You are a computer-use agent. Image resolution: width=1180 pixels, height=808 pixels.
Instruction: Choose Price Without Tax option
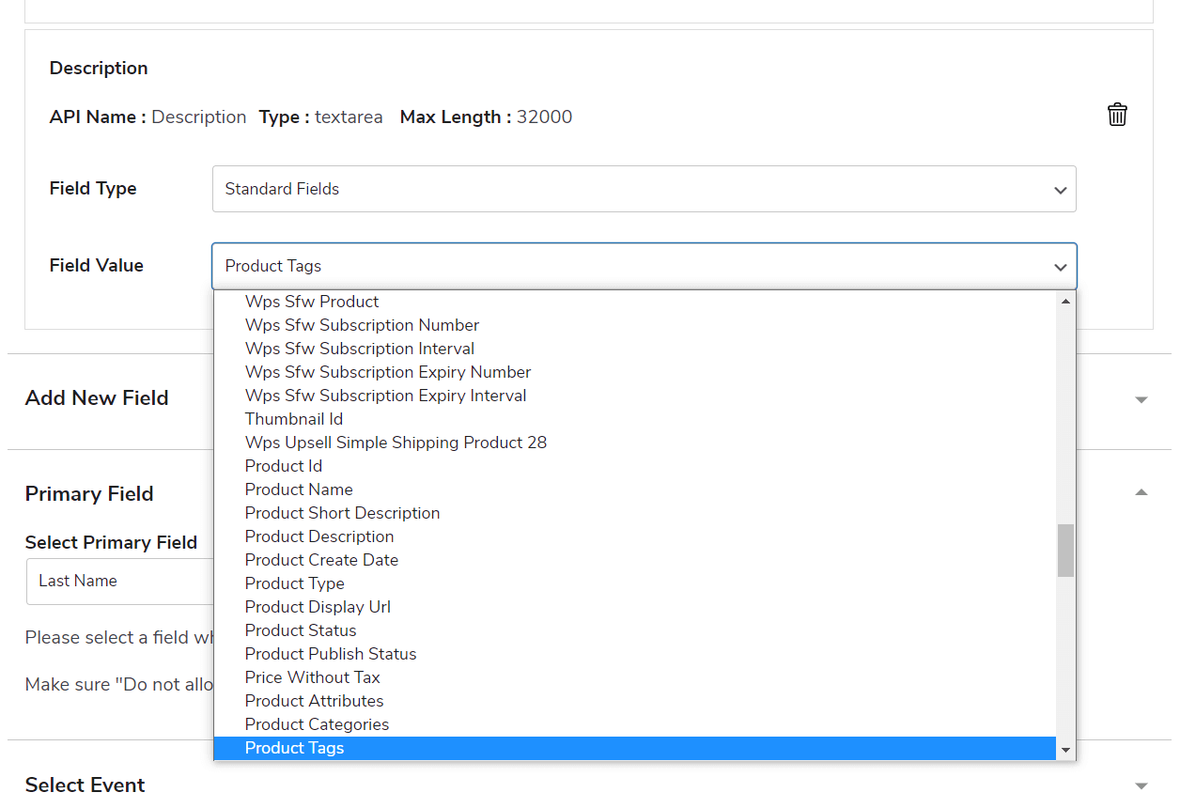click(x=312, y=677)
